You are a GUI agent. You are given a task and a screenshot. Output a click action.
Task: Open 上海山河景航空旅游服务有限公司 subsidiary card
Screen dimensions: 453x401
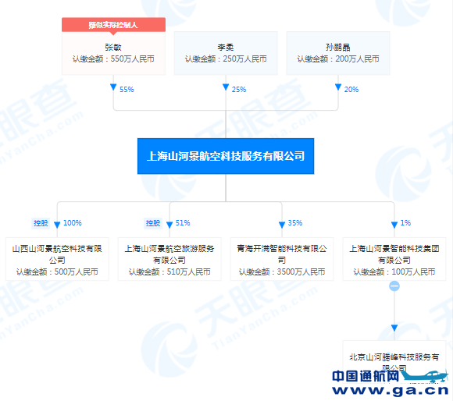pyautogui.click(x=169, y=259)
